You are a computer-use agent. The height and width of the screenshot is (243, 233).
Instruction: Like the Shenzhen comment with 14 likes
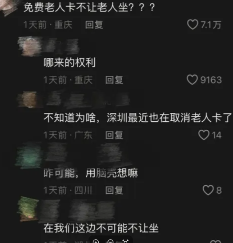(x=204, y=135)
